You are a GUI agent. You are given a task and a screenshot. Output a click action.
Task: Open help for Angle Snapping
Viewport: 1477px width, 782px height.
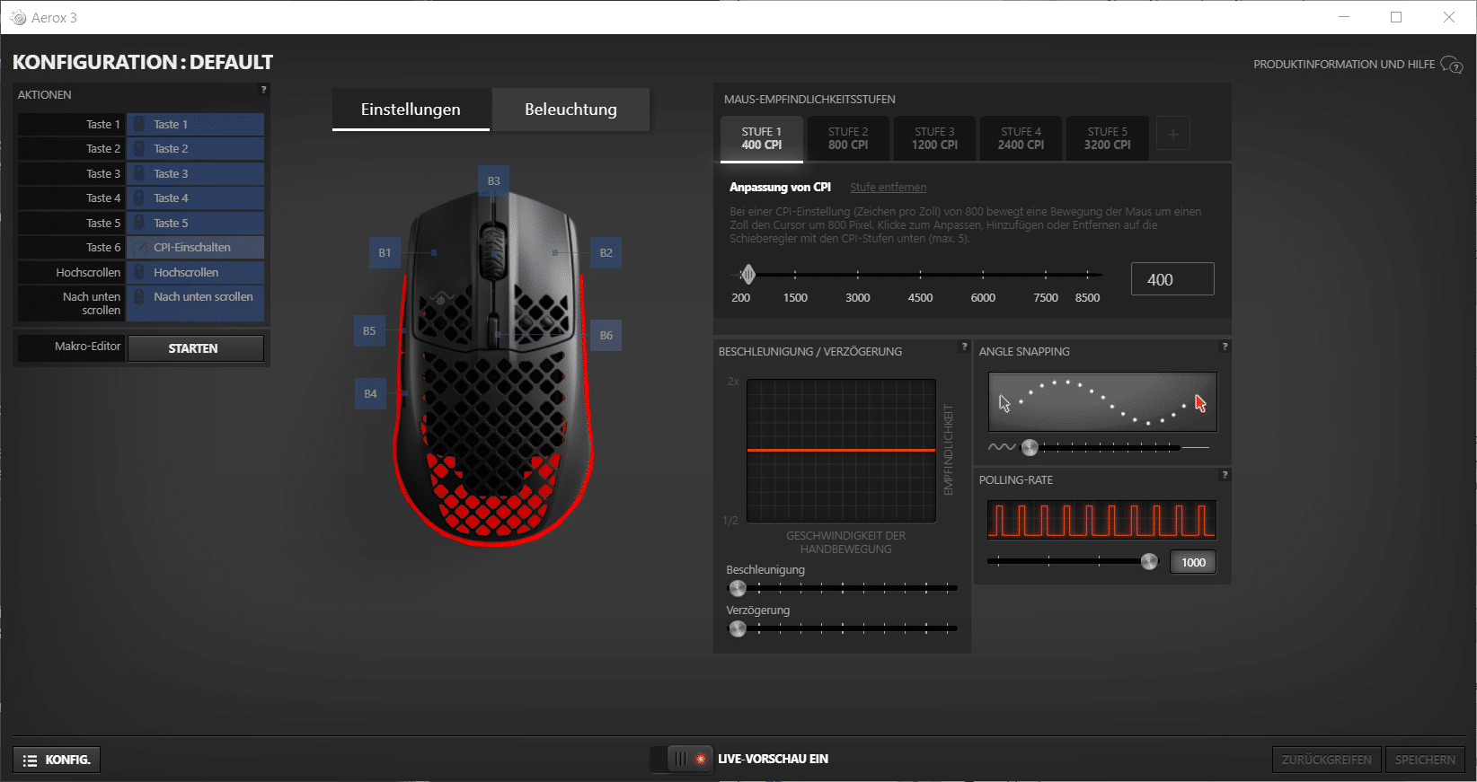coord(1225,347)
